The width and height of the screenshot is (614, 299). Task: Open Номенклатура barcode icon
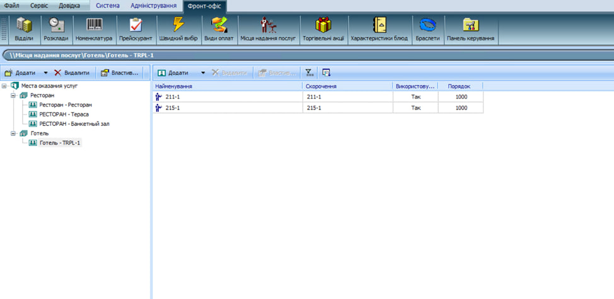(93, 30)
